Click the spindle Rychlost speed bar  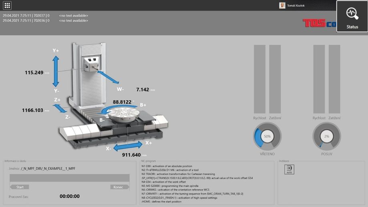tap(259, 79)
